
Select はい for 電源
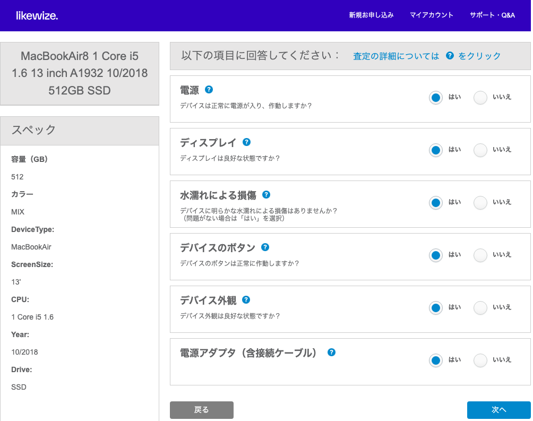(436, 98)
